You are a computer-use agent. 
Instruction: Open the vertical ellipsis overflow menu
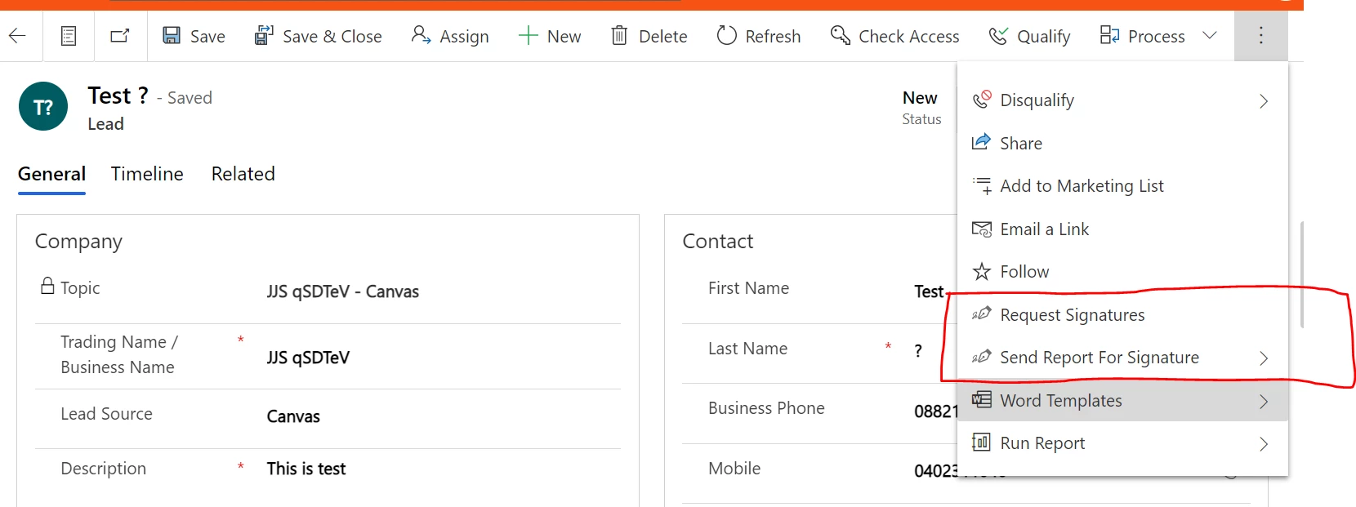(x=1260, y=36)
